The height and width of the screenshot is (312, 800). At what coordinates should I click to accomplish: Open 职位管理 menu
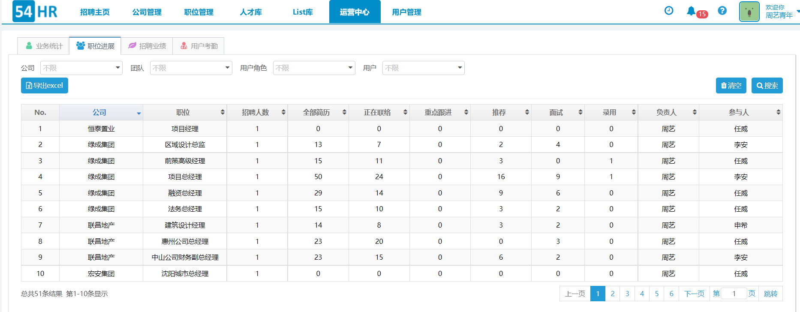point(198,12)
